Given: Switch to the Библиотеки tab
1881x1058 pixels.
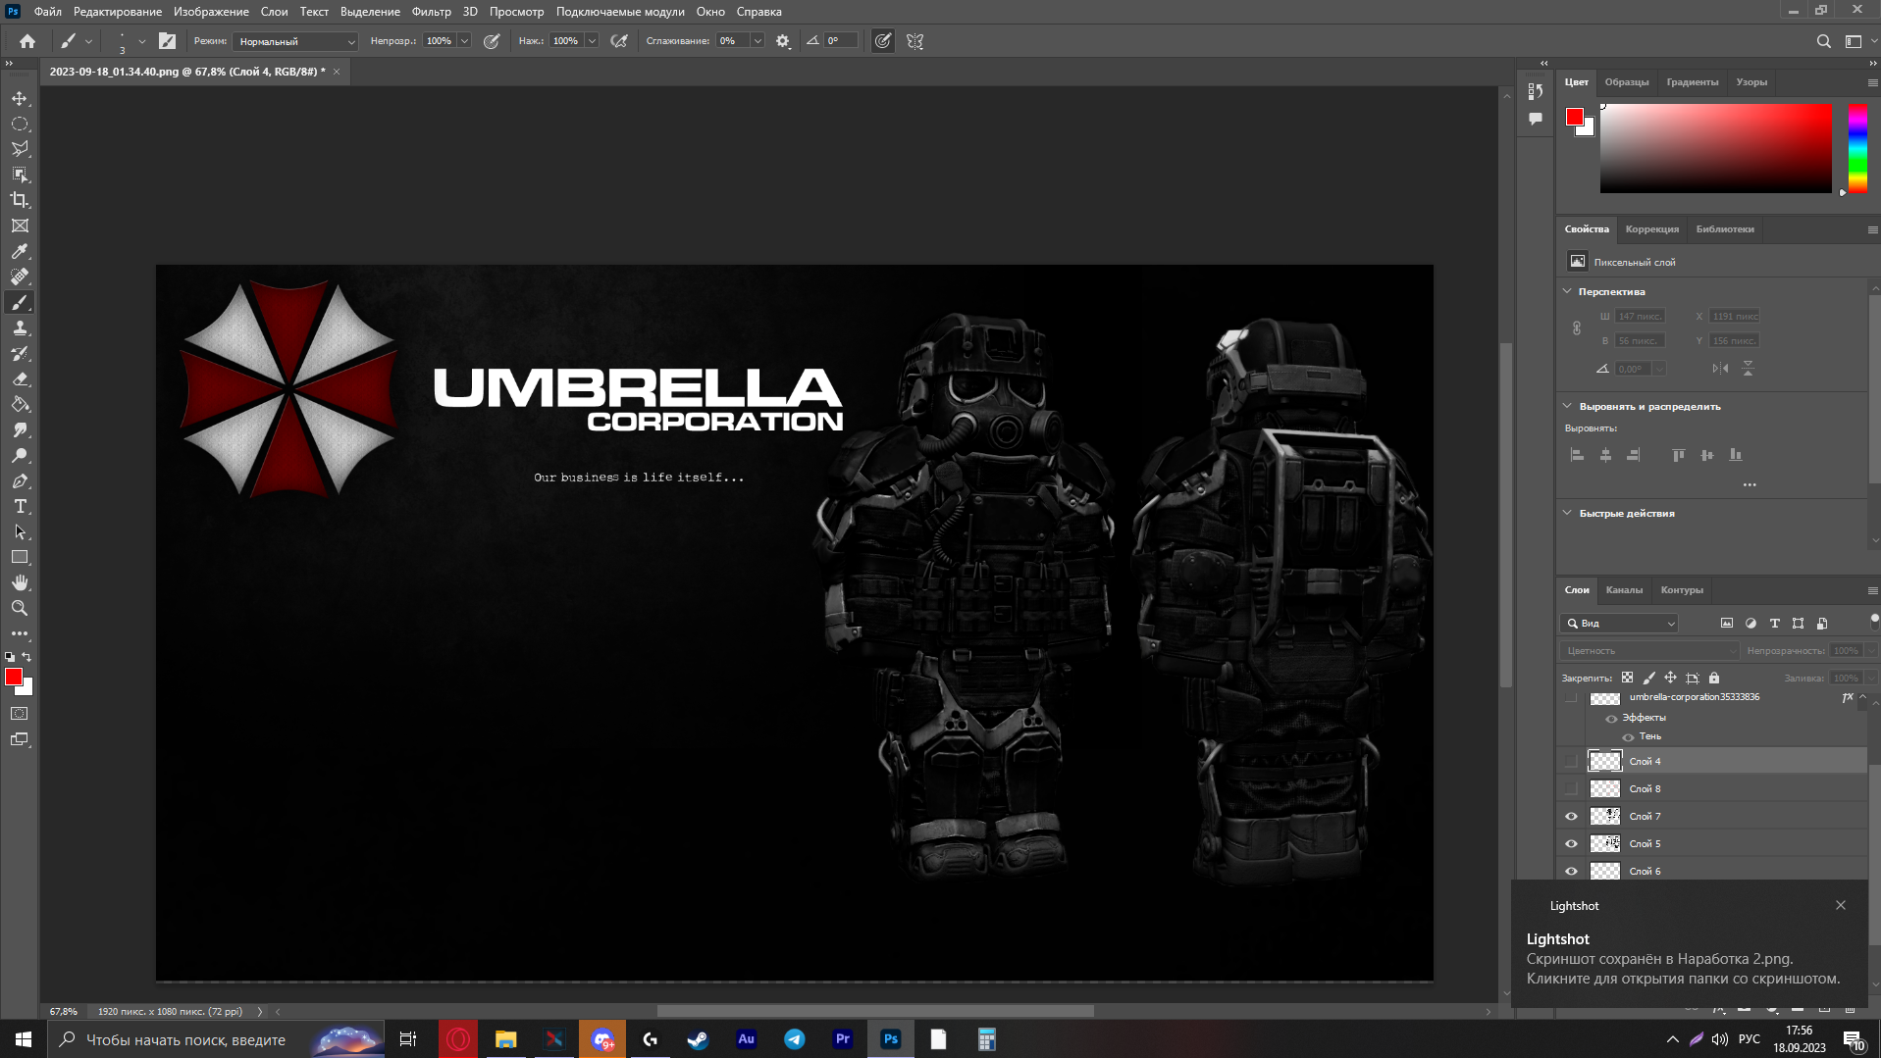Looking at the screenshot, I should tap(1724, 229).
